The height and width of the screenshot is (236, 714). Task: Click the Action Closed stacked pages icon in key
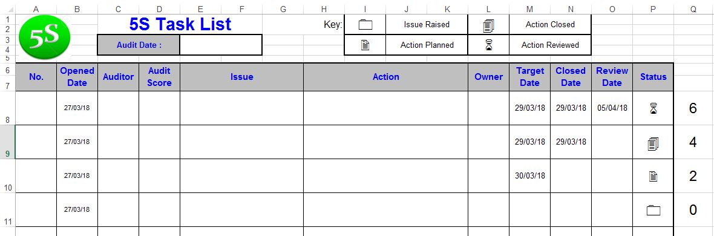[x=488, y=26]
